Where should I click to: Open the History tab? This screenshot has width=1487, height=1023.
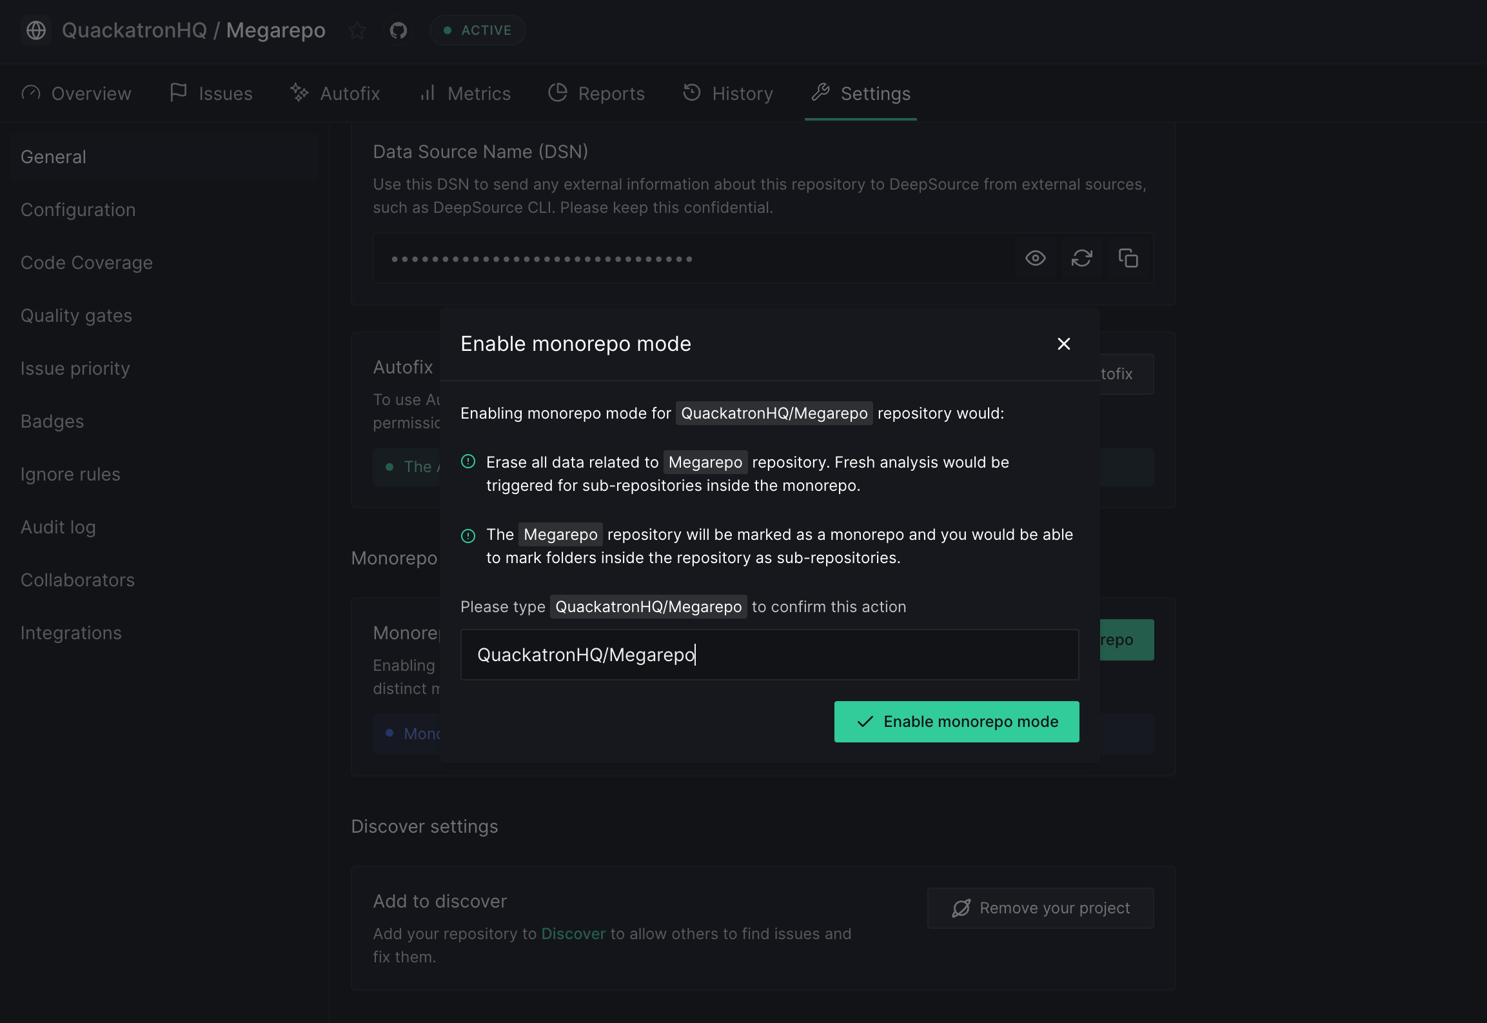(x=728, y=94)
